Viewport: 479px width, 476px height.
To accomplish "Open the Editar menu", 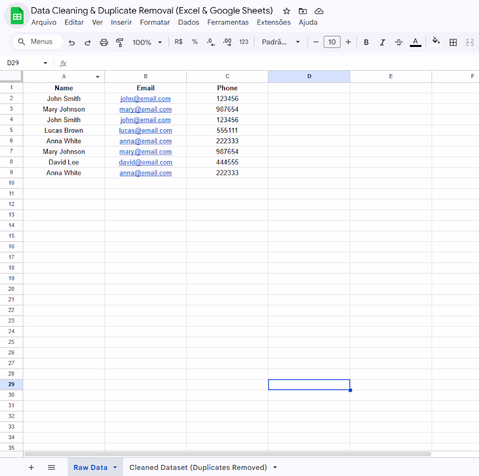I will click(74, 23).
